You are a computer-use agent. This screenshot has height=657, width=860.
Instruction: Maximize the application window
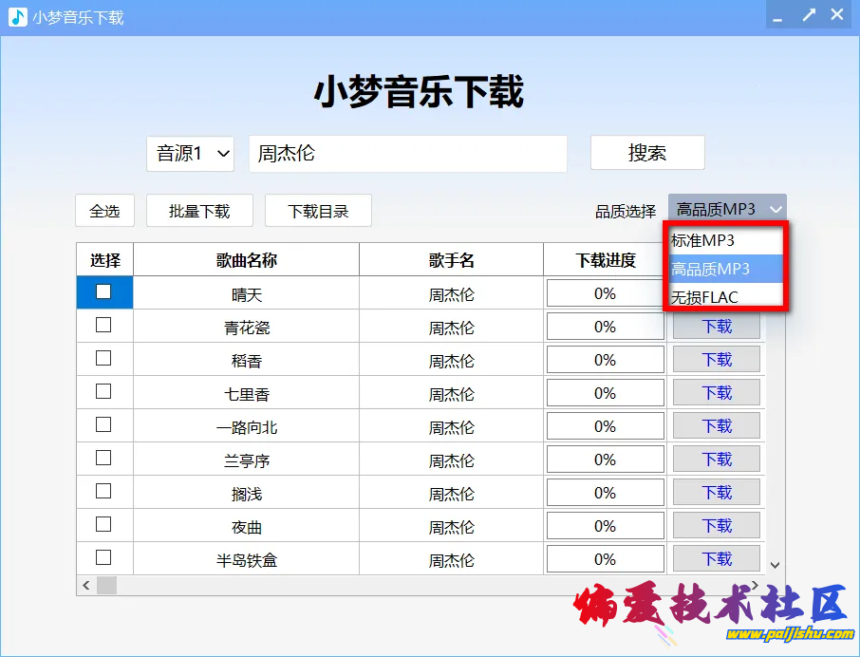[x=808, y=15]
